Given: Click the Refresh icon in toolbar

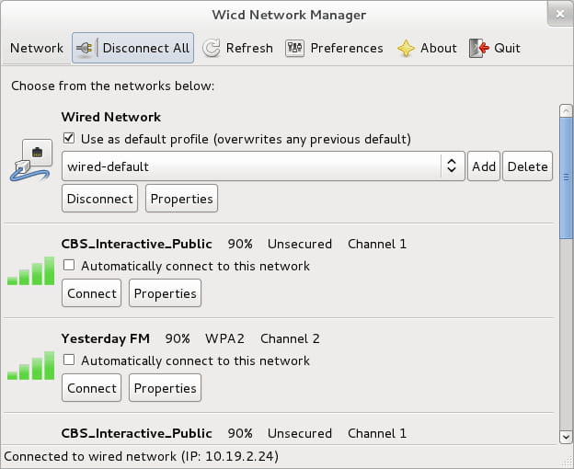Looking at the screenshot, I should coord(212,48).
